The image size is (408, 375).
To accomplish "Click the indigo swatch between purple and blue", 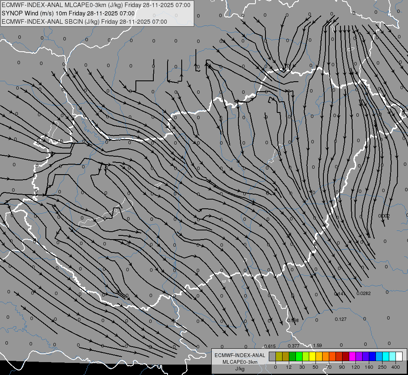I will (x=365, y=356).
